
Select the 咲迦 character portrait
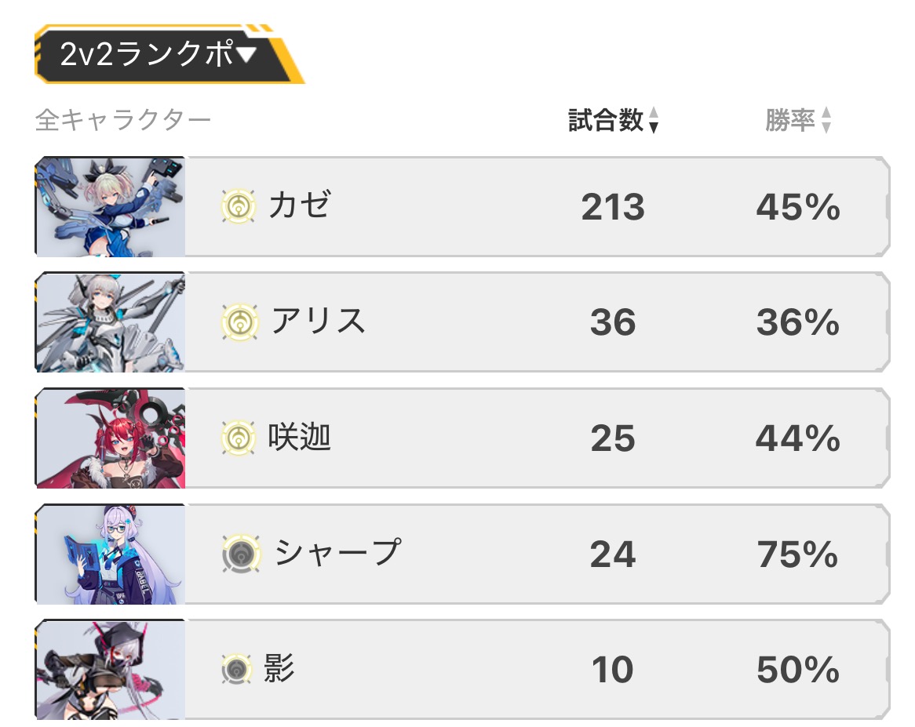click(111, 438)
